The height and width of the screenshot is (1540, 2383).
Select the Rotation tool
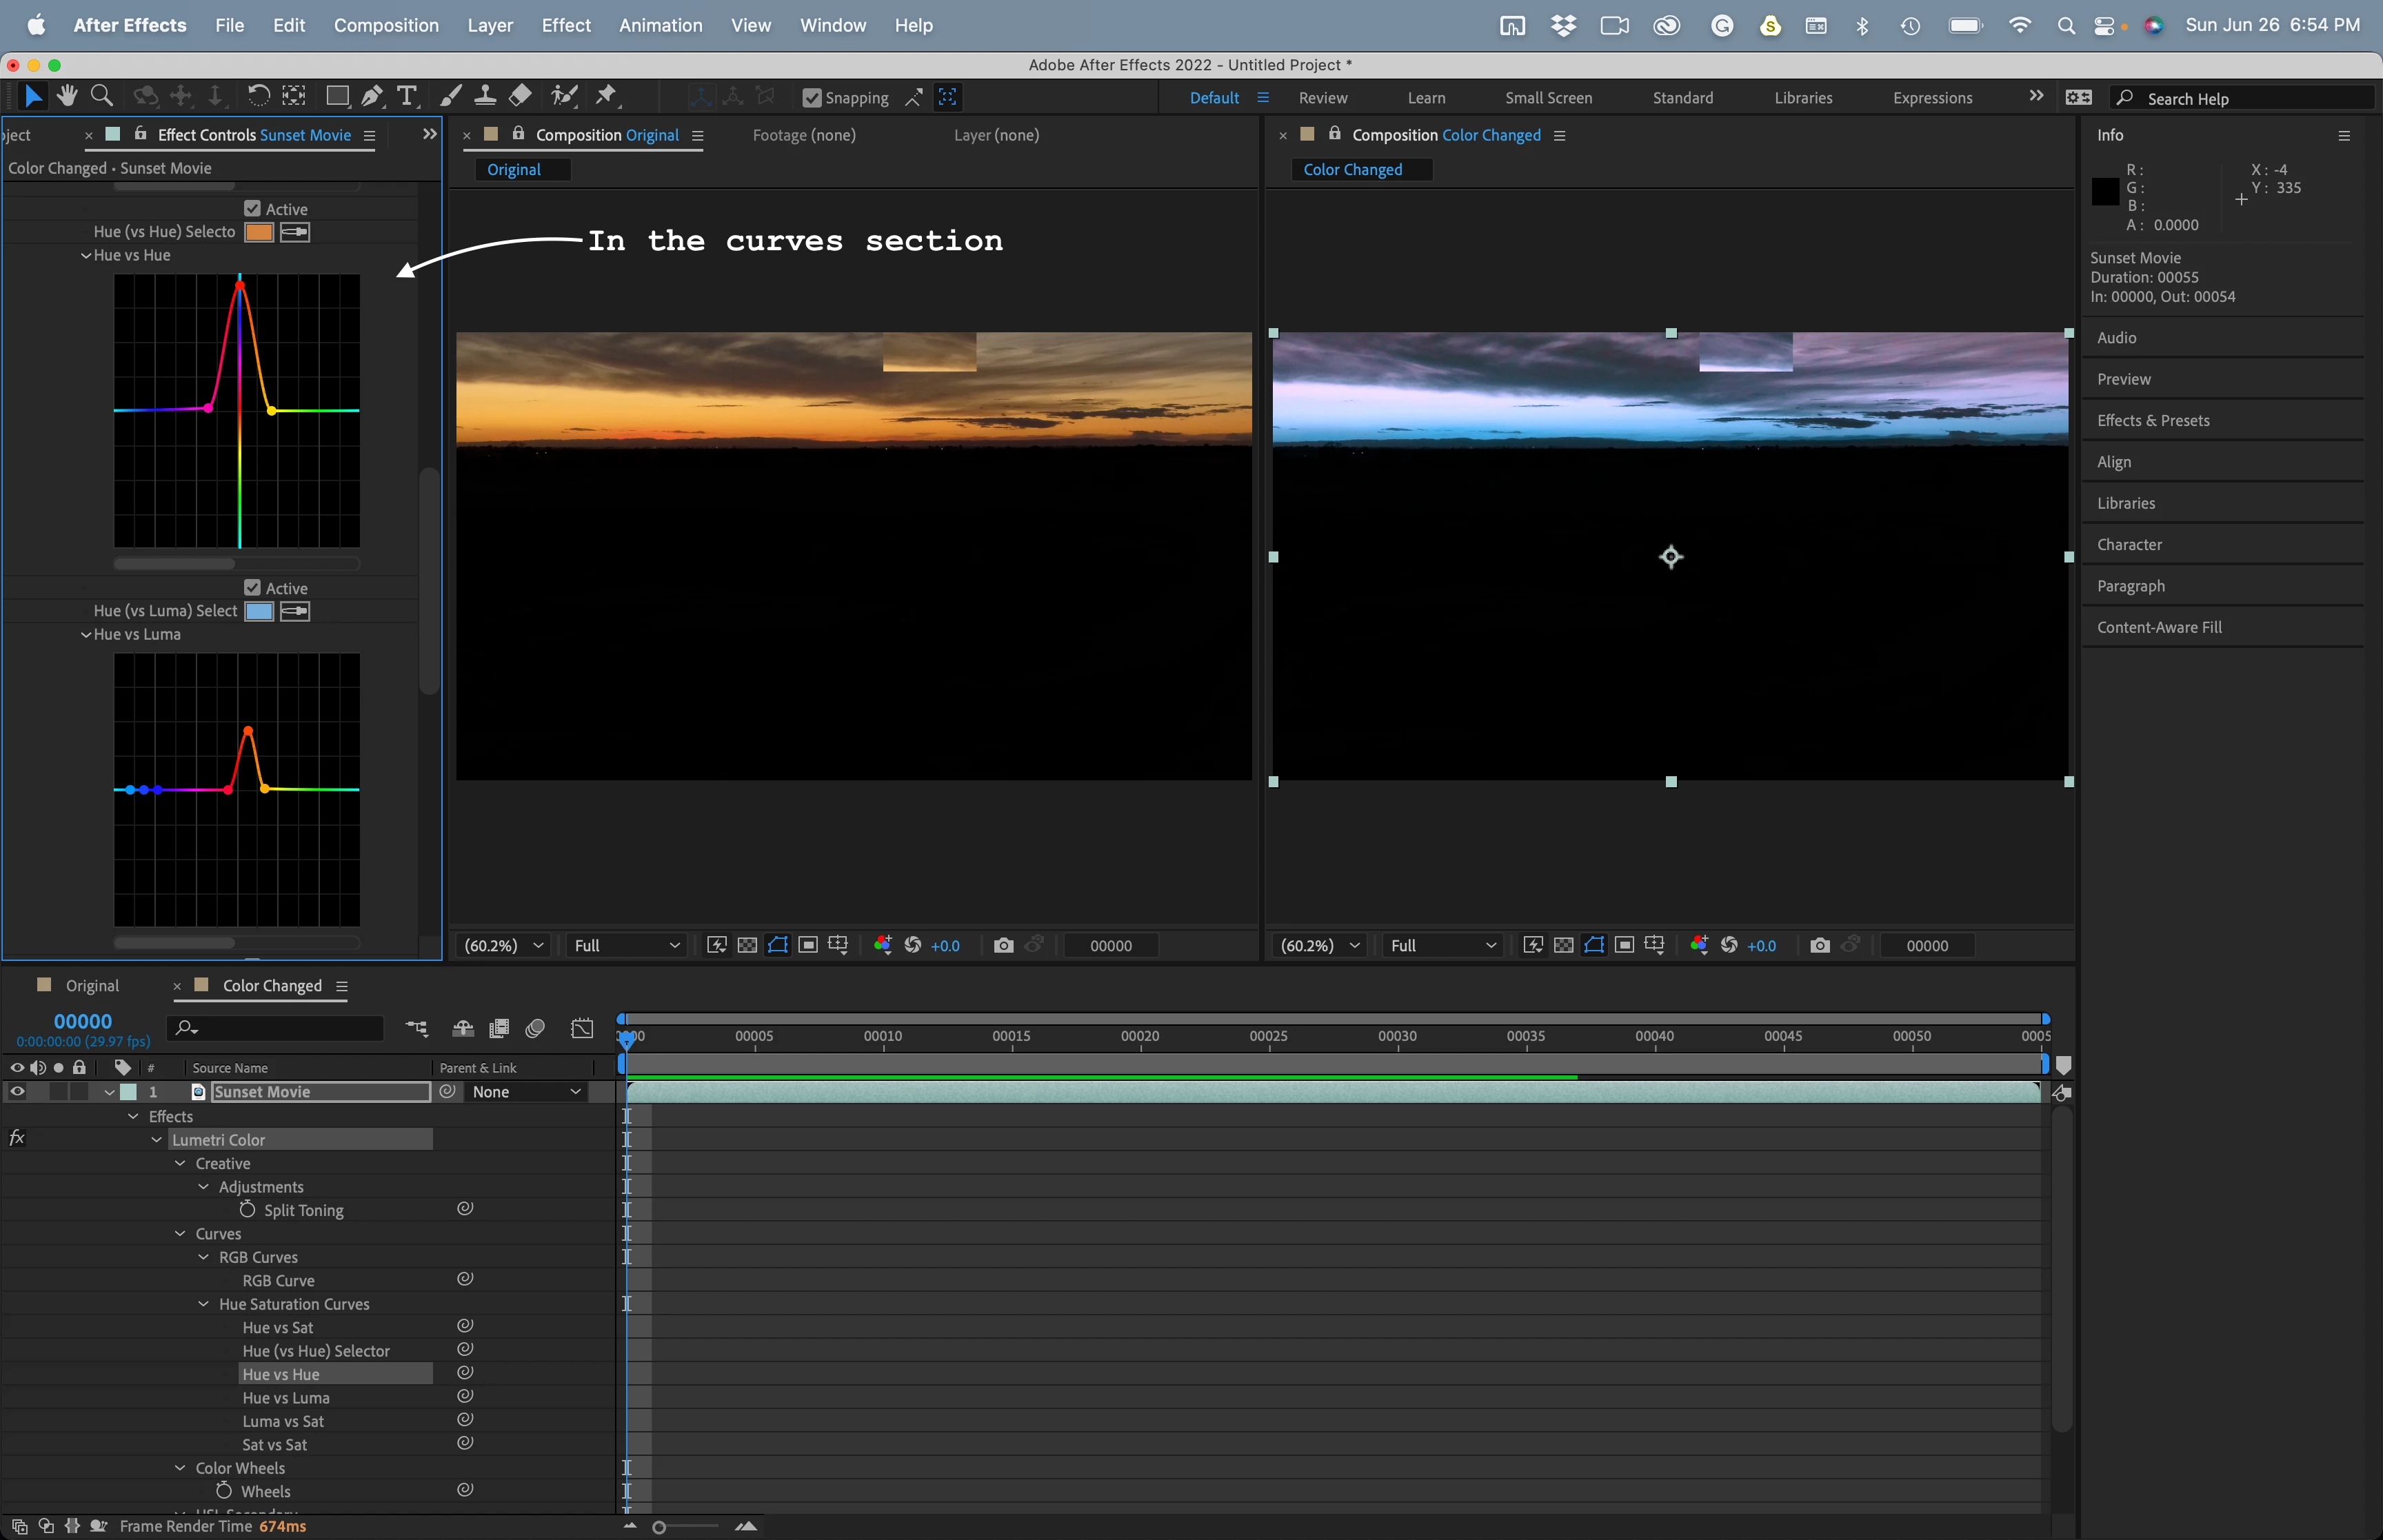pyautogui.click(x=258, y=96)
